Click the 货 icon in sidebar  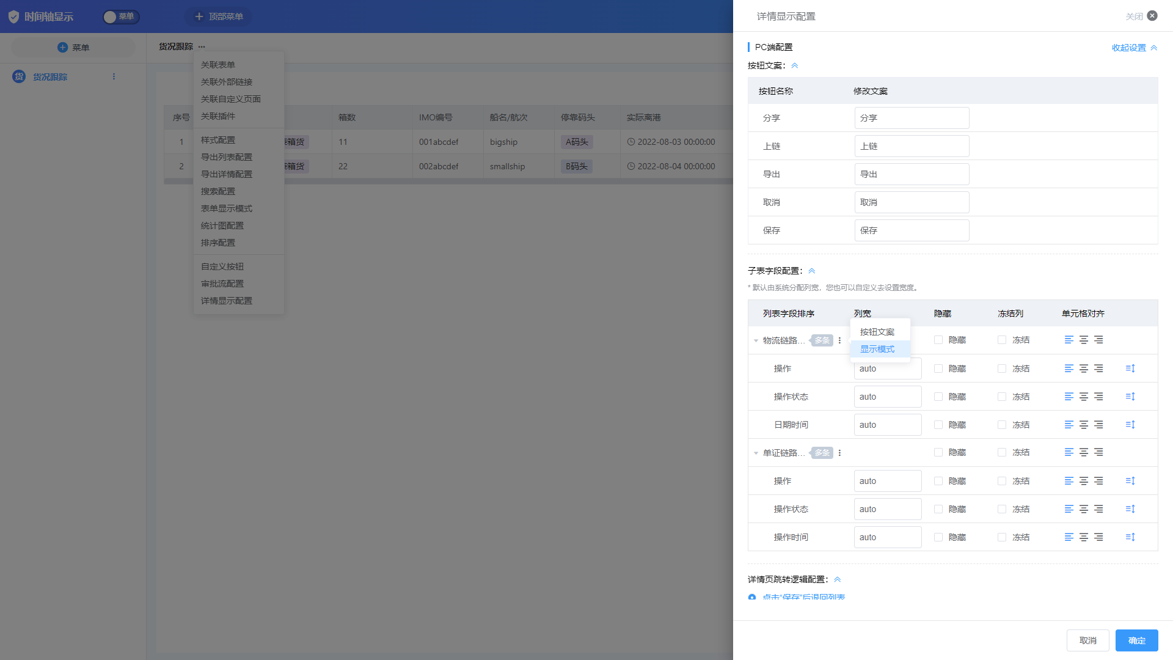click(19, 76)
